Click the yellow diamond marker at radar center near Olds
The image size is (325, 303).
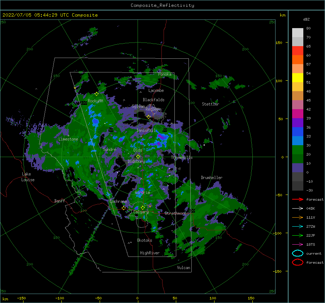coord(138,157)
